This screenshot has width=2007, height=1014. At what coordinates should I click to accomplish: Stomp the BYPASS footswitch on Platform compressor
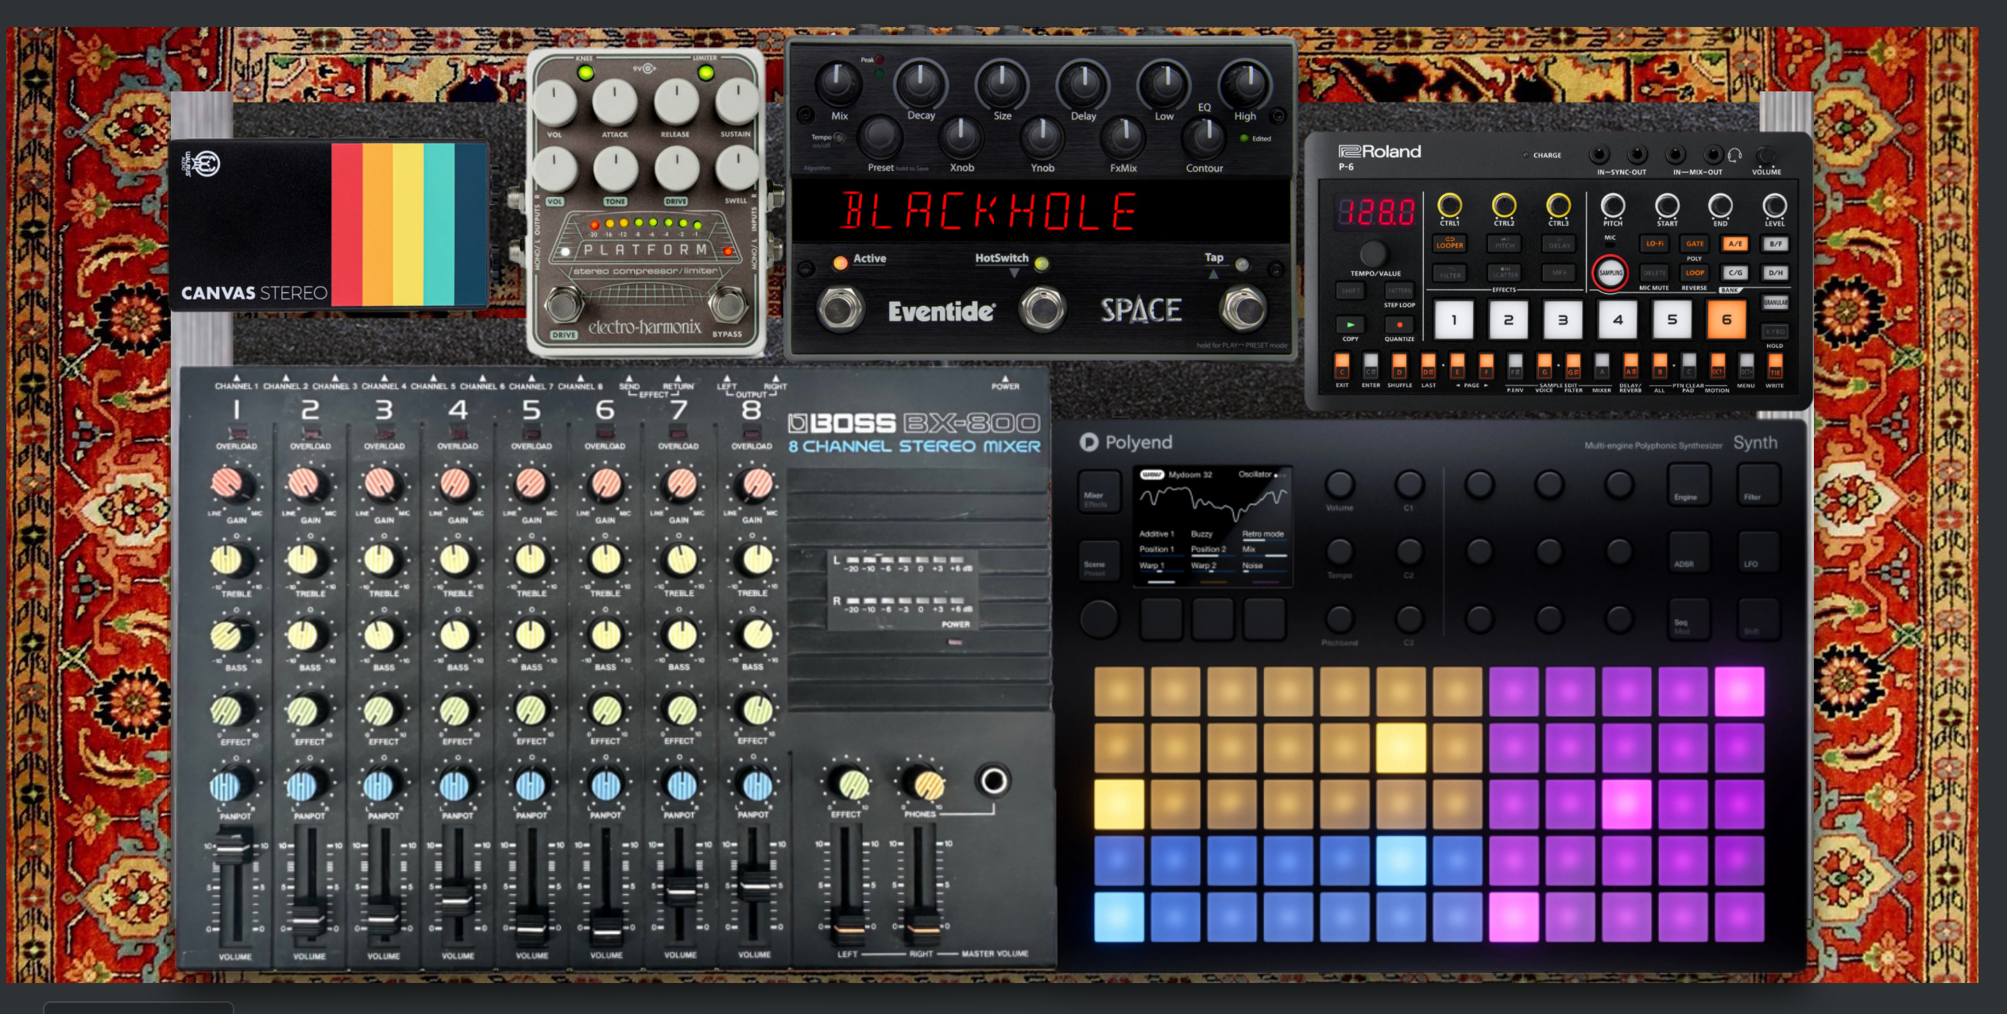click(x=727, y=304)
